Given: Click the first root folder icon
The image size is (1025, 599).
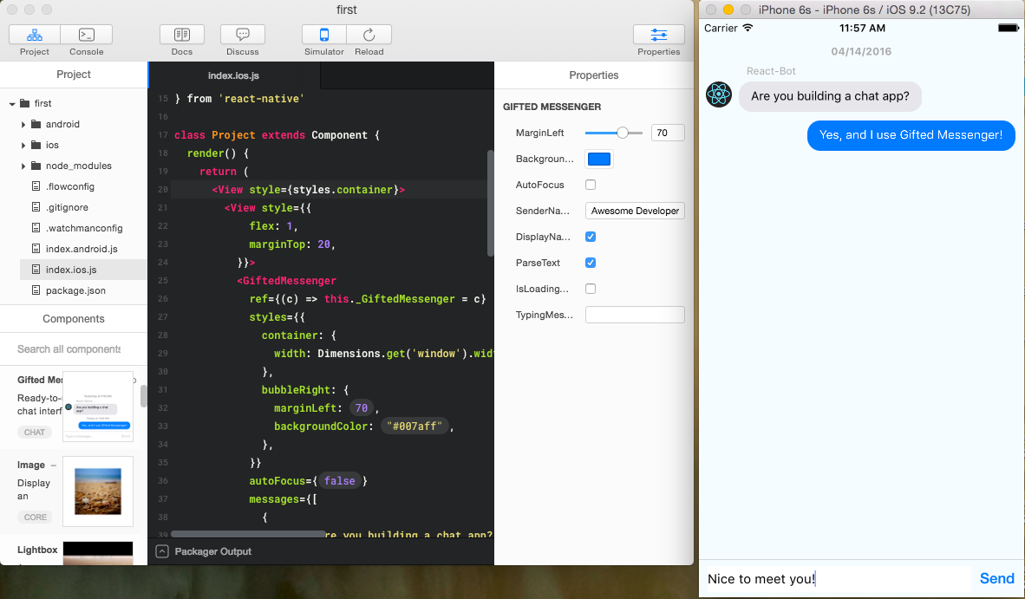Looking at the screenshot, I should (25, 103).
